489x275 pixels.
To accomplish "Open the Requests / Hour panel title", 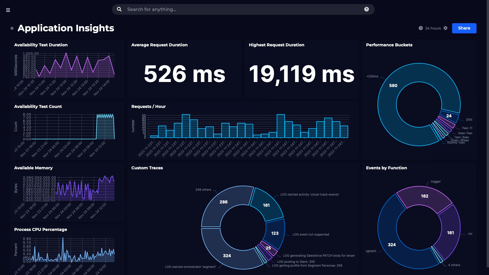I will tap(148, 106).
